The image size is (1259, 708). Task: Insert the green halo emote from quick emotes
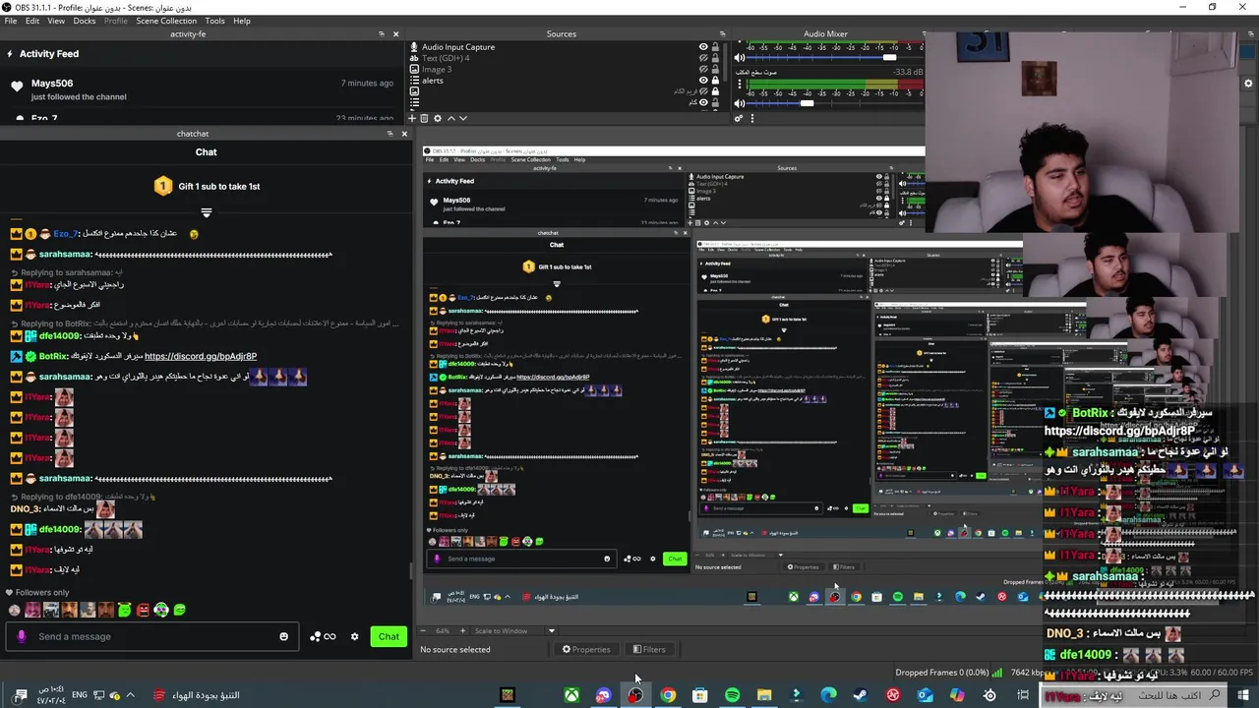[x=124, y=610]
